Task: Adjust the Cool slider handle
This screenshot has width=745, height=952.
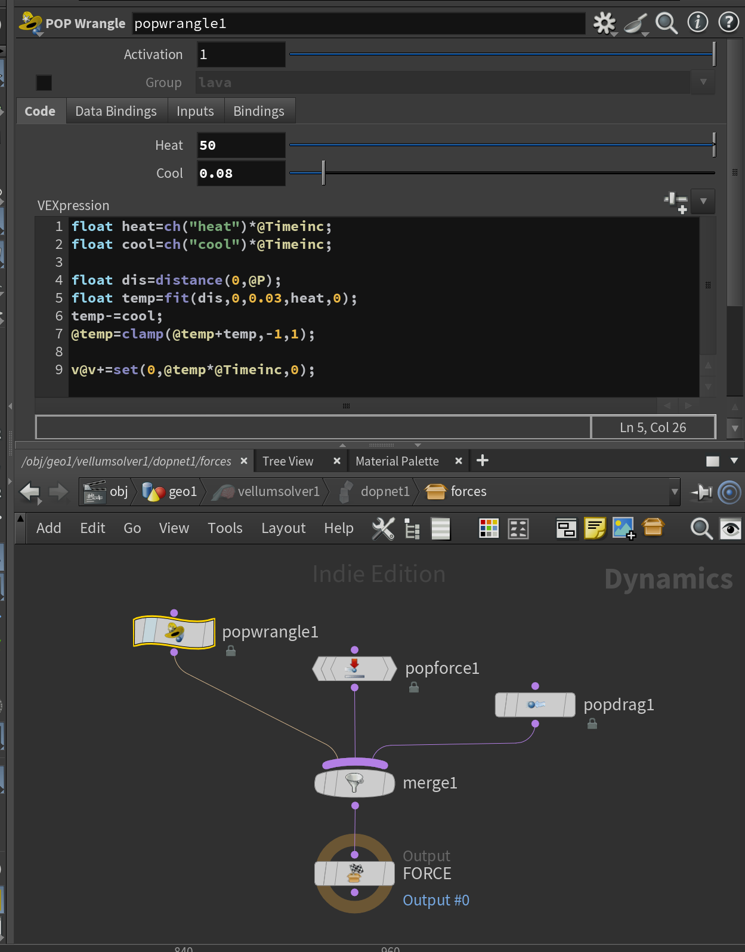Action: (323, 173)
